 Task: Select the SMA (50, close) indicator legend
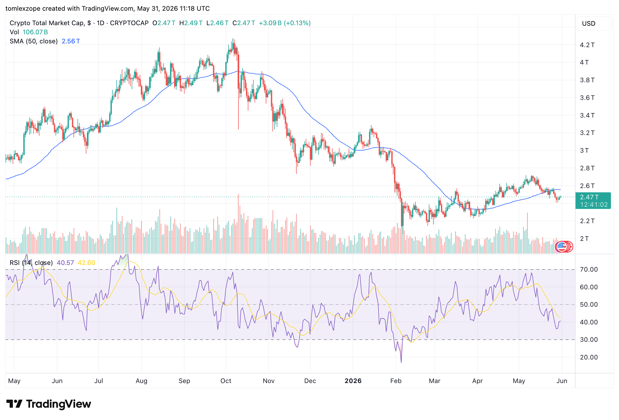(34, 41)
